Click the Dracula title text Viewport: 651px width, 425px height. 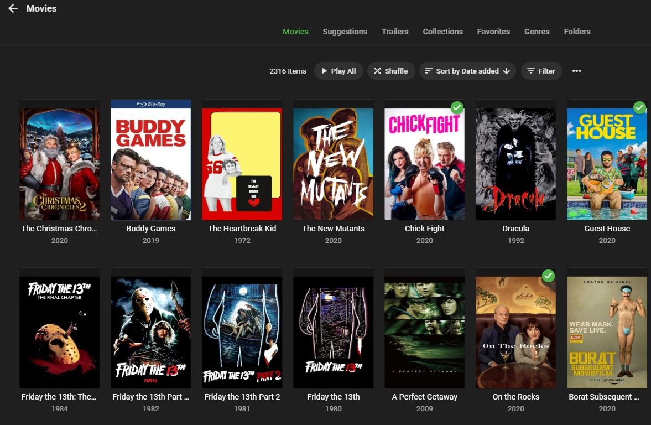[x=515, y=229]
